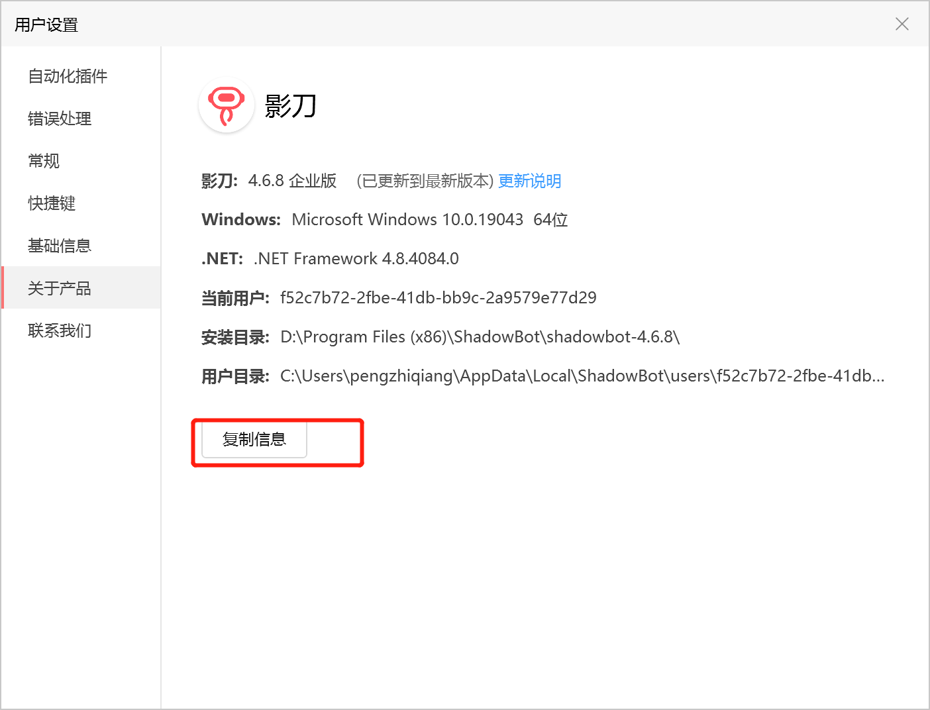The image size is (930, 710).
Task: Click the 用户设置 window title
Action: click(x=46, y=25)
